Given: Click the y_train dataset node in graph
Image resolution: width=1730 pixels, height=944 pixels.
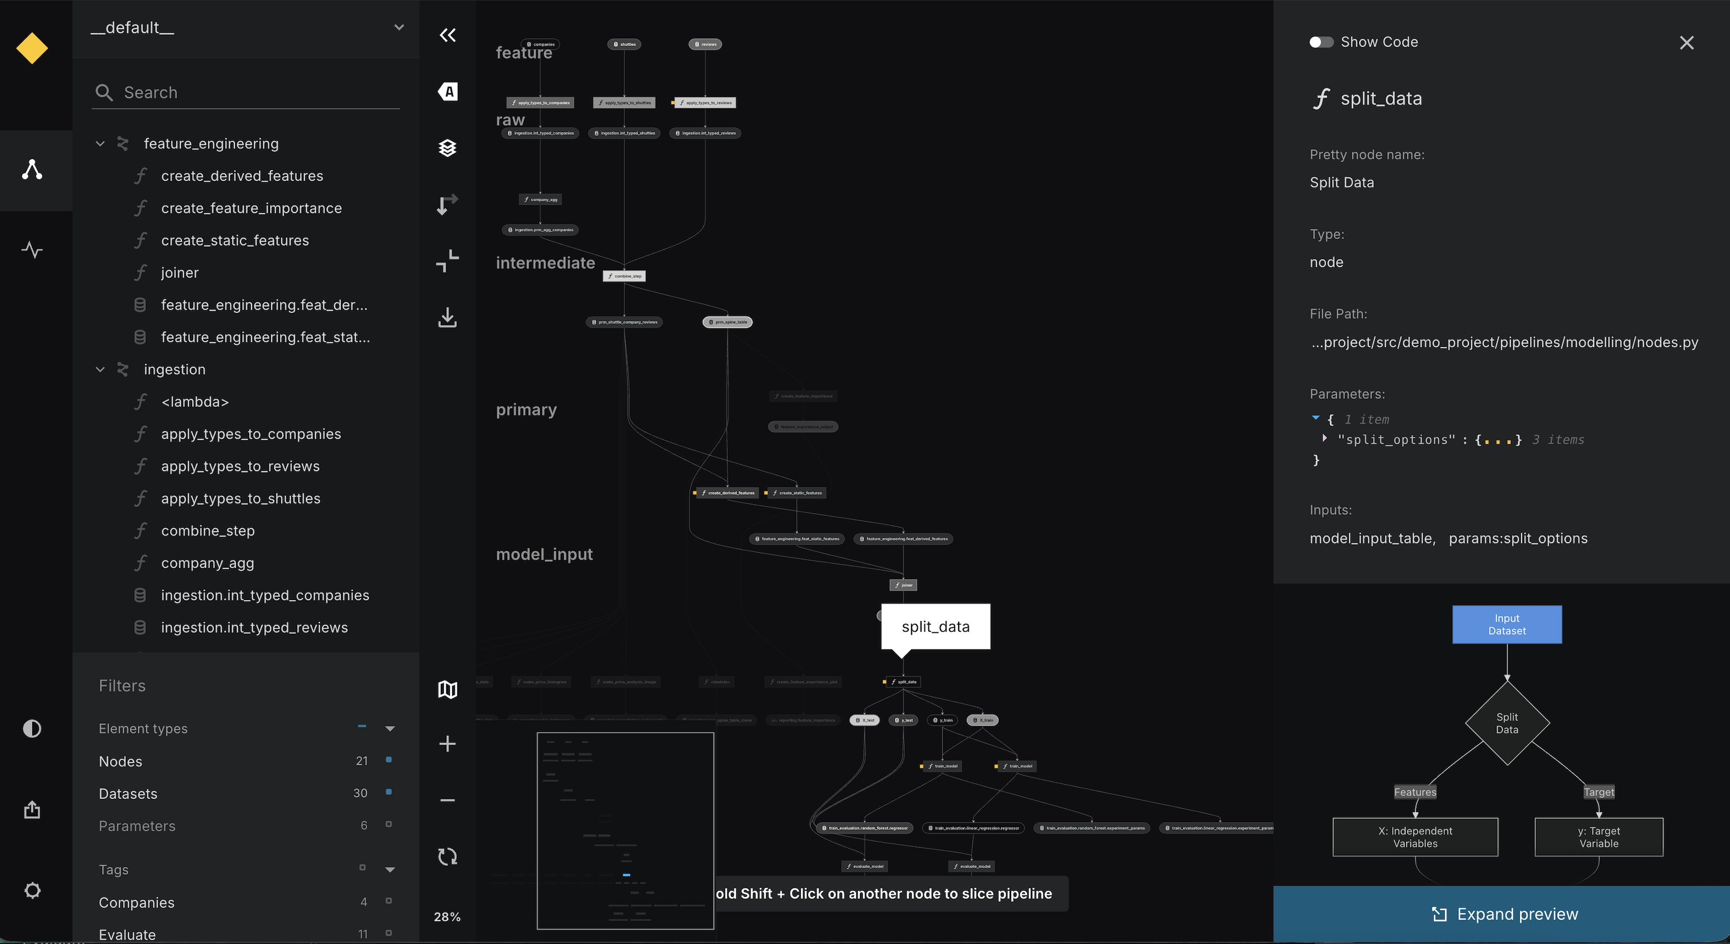Looking at the screenshot, I should point(943,720).
